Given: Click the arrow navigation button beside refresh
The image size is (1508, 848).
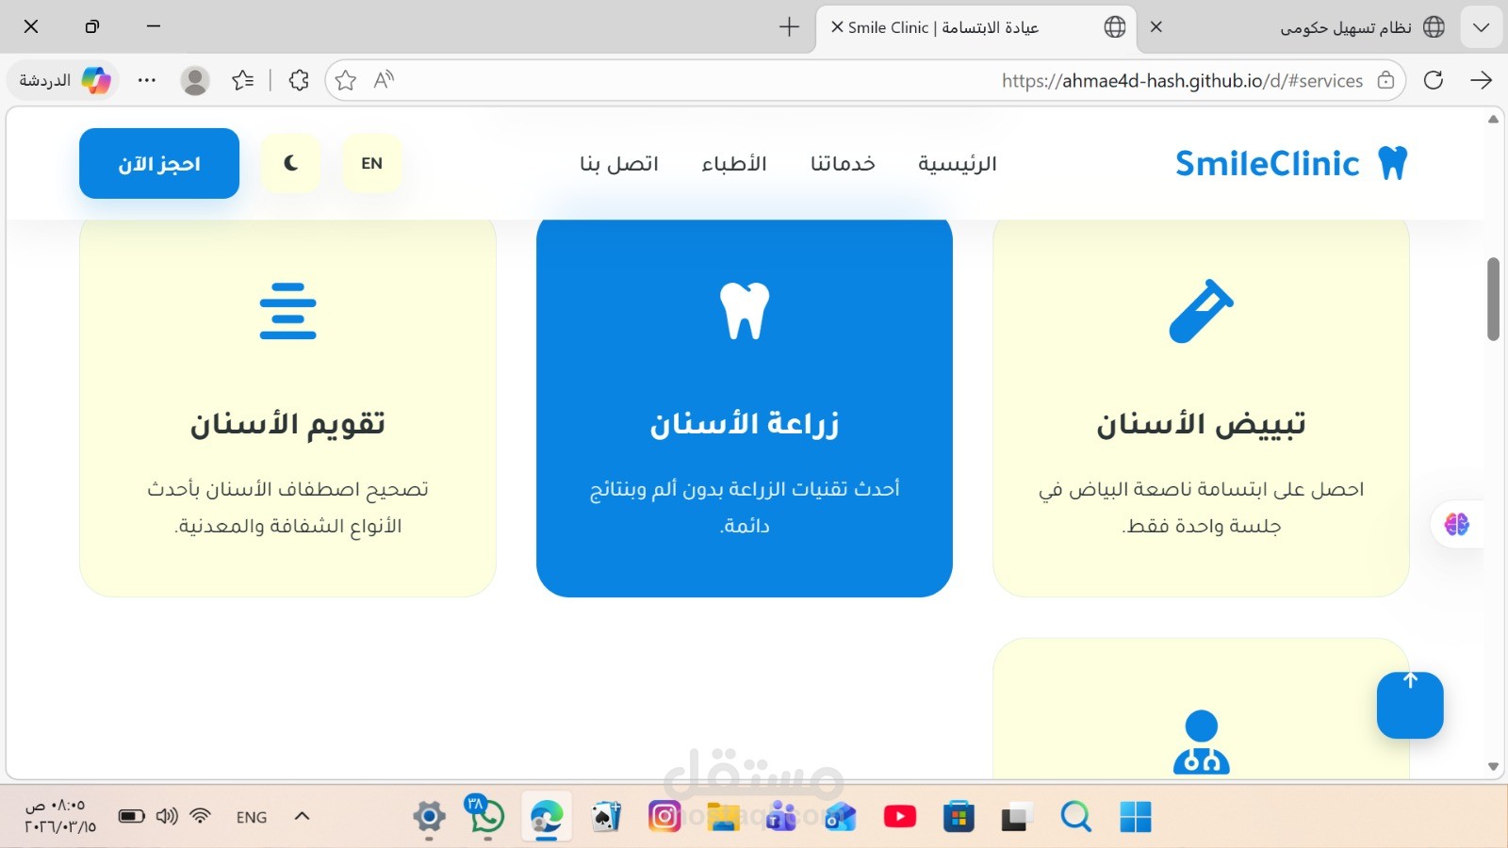Looking at the screenshot, I should (1481, 80).
